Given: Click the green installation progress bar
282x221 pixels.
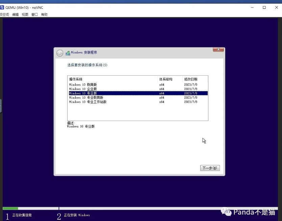Looking at the screenshot, I should (x=10, y=208).
